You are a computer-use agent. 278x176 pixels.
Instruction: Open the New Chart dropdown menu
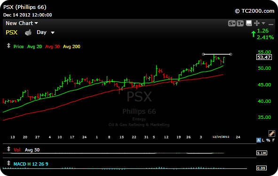[x=22, y=23]
